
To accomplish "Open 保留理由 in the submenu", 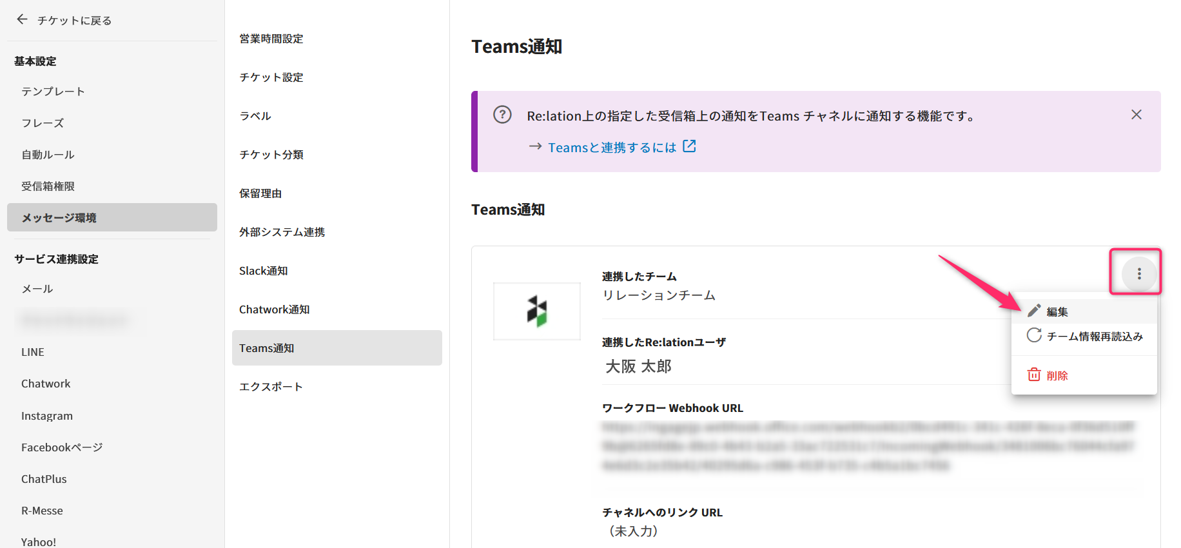I will [260, 193].
